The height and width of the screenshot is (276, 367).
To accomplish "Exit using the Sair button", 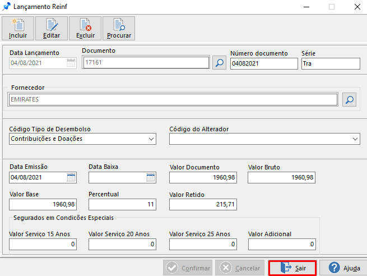I will (292, 268).
